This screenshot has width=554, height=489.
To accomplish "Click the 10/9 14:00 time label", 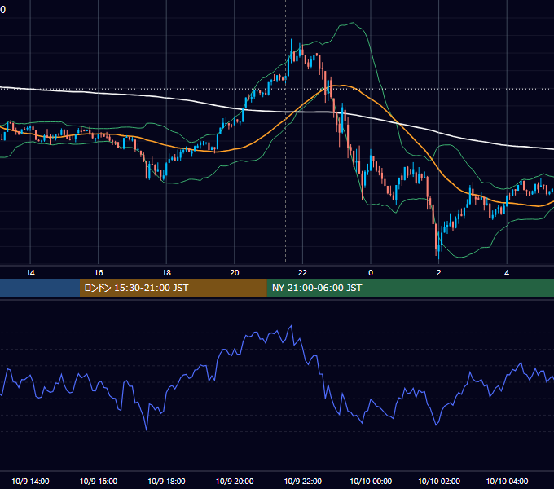I will click(30, 481).
